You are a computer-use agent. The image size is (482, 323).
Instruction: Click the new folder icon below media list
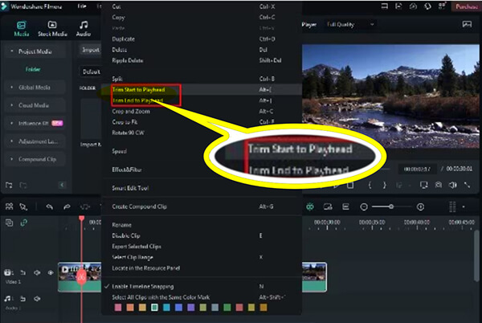point(10,184)
